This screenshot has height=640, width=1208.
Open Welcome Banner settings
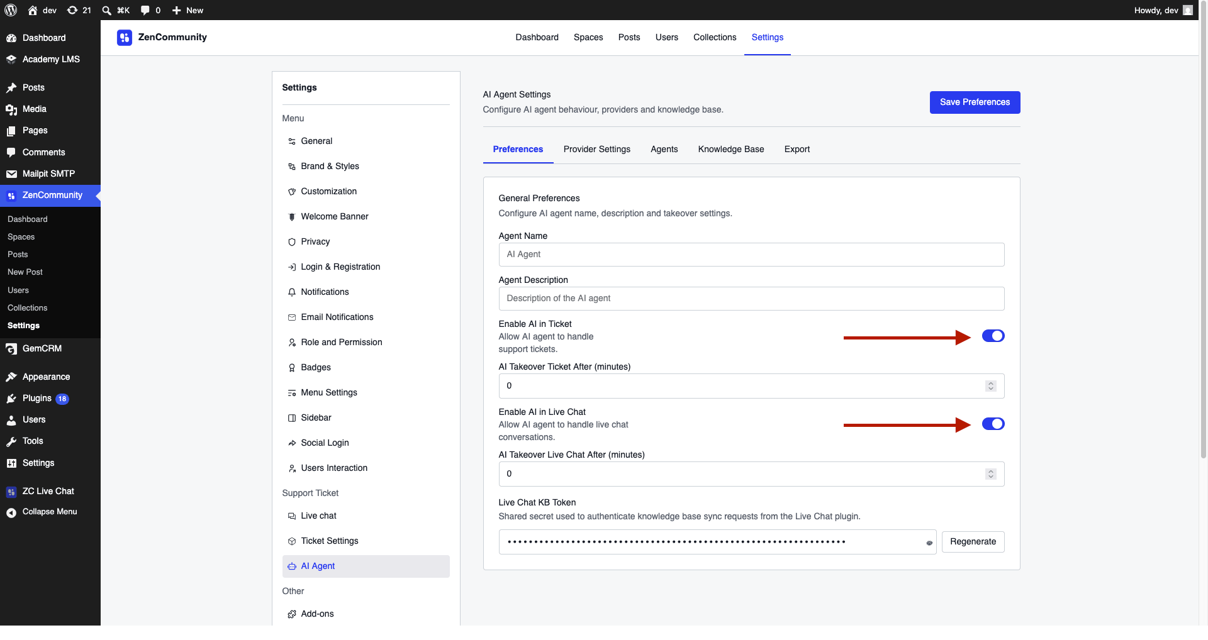click(366, 217)
